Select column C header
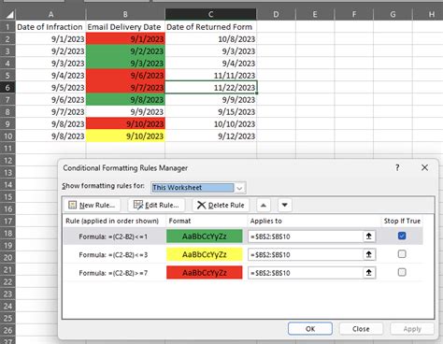443x344 pixels. (x=210, y=14)
